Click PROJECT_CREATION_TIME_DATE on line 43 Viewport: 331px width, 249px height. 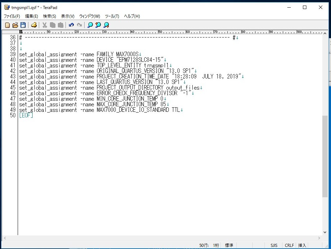click(x=133, y=76)
